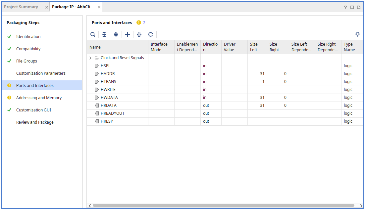This screenshot has width=365, height=209.
Task: Sort by the Direction column header
Action: (210, 47)
